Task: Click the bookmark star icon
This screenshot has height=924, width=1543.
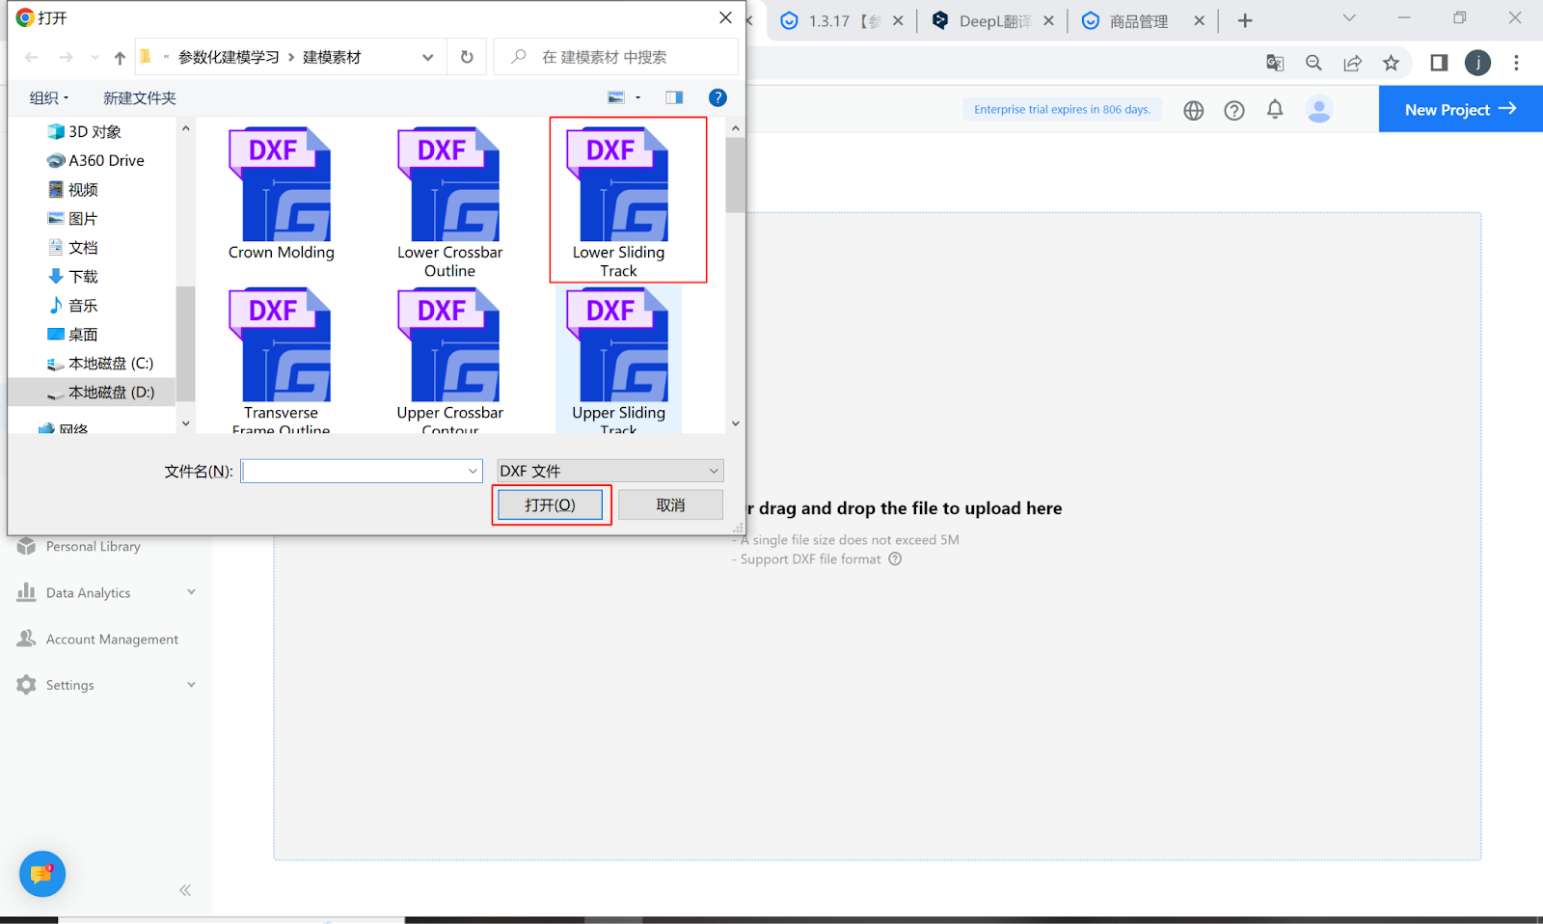Action: (x=1391, y=63)
